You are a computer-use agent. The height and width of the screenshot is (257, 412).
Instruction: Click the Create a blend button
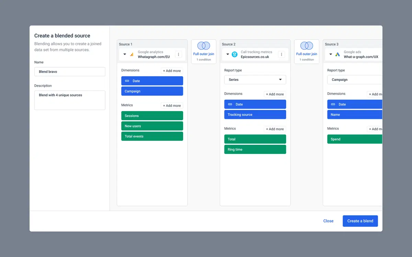pyautogui.click(x=360, y=221)
